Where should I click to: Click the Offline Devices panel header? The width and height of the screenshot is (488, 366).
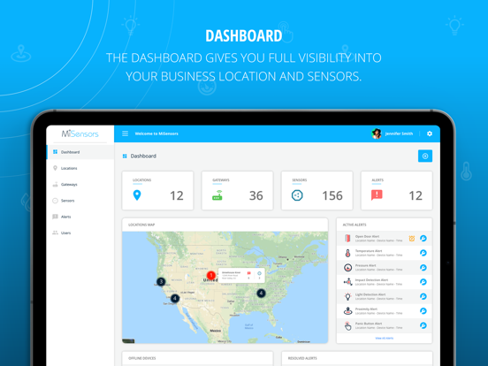coord(197,358)
